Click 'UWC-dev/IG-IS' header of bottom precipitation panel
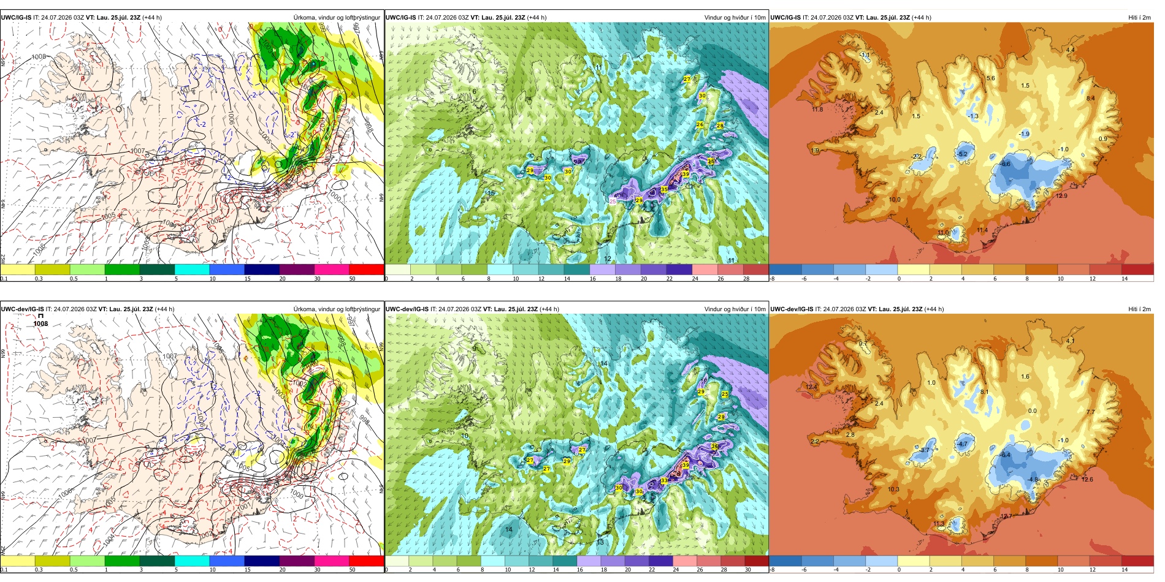1165x582 pixels. [22, 309]
